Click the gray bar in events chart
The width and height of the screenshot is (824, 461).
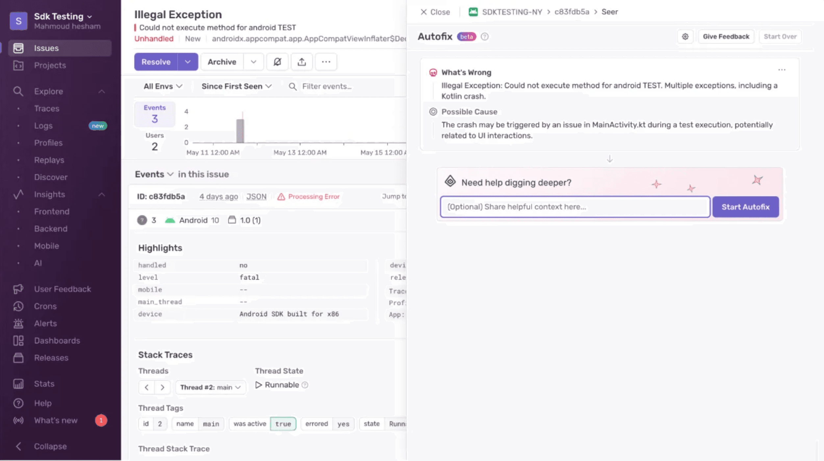[240, 131]
